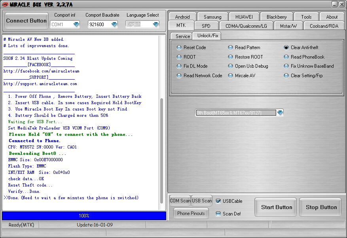This screenshot has height=238, width=347.
Task: Enable the Scan Def checkbox
Action: pos(218,214)
